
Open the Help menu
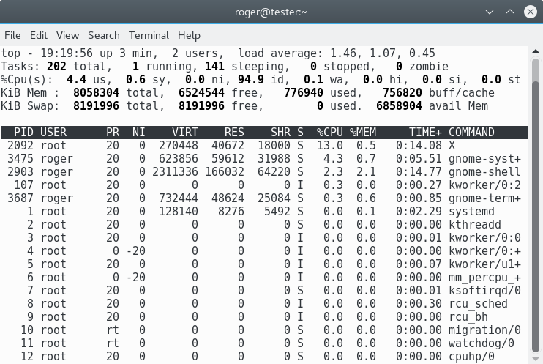pos(189,35)
